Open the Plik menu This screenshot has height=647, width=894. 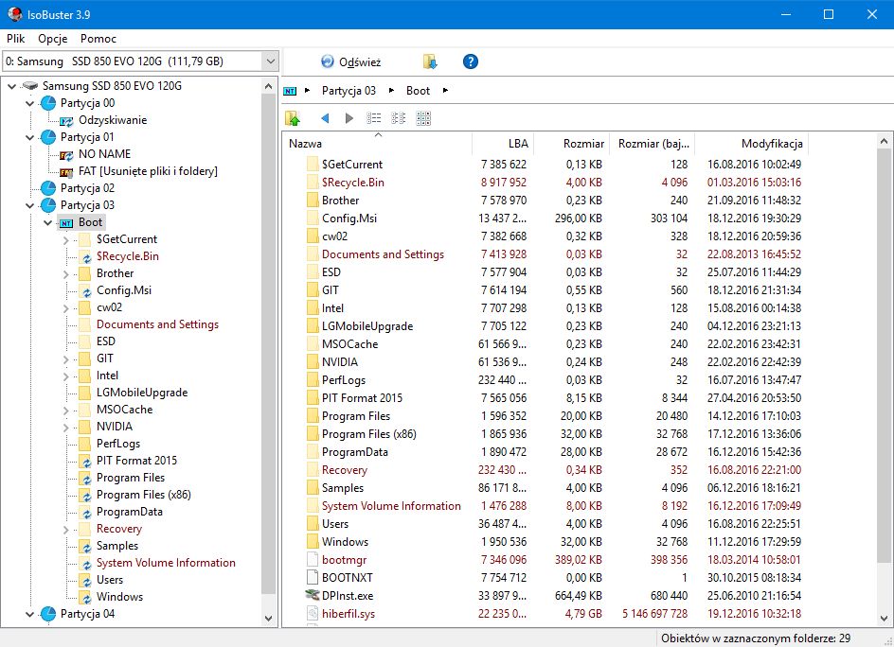coord(16,39)
